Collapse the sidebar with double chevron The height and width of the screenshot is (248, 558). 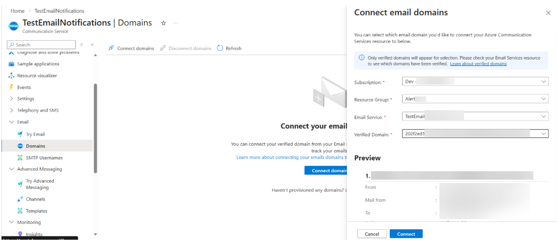click(x=92, y=45)
